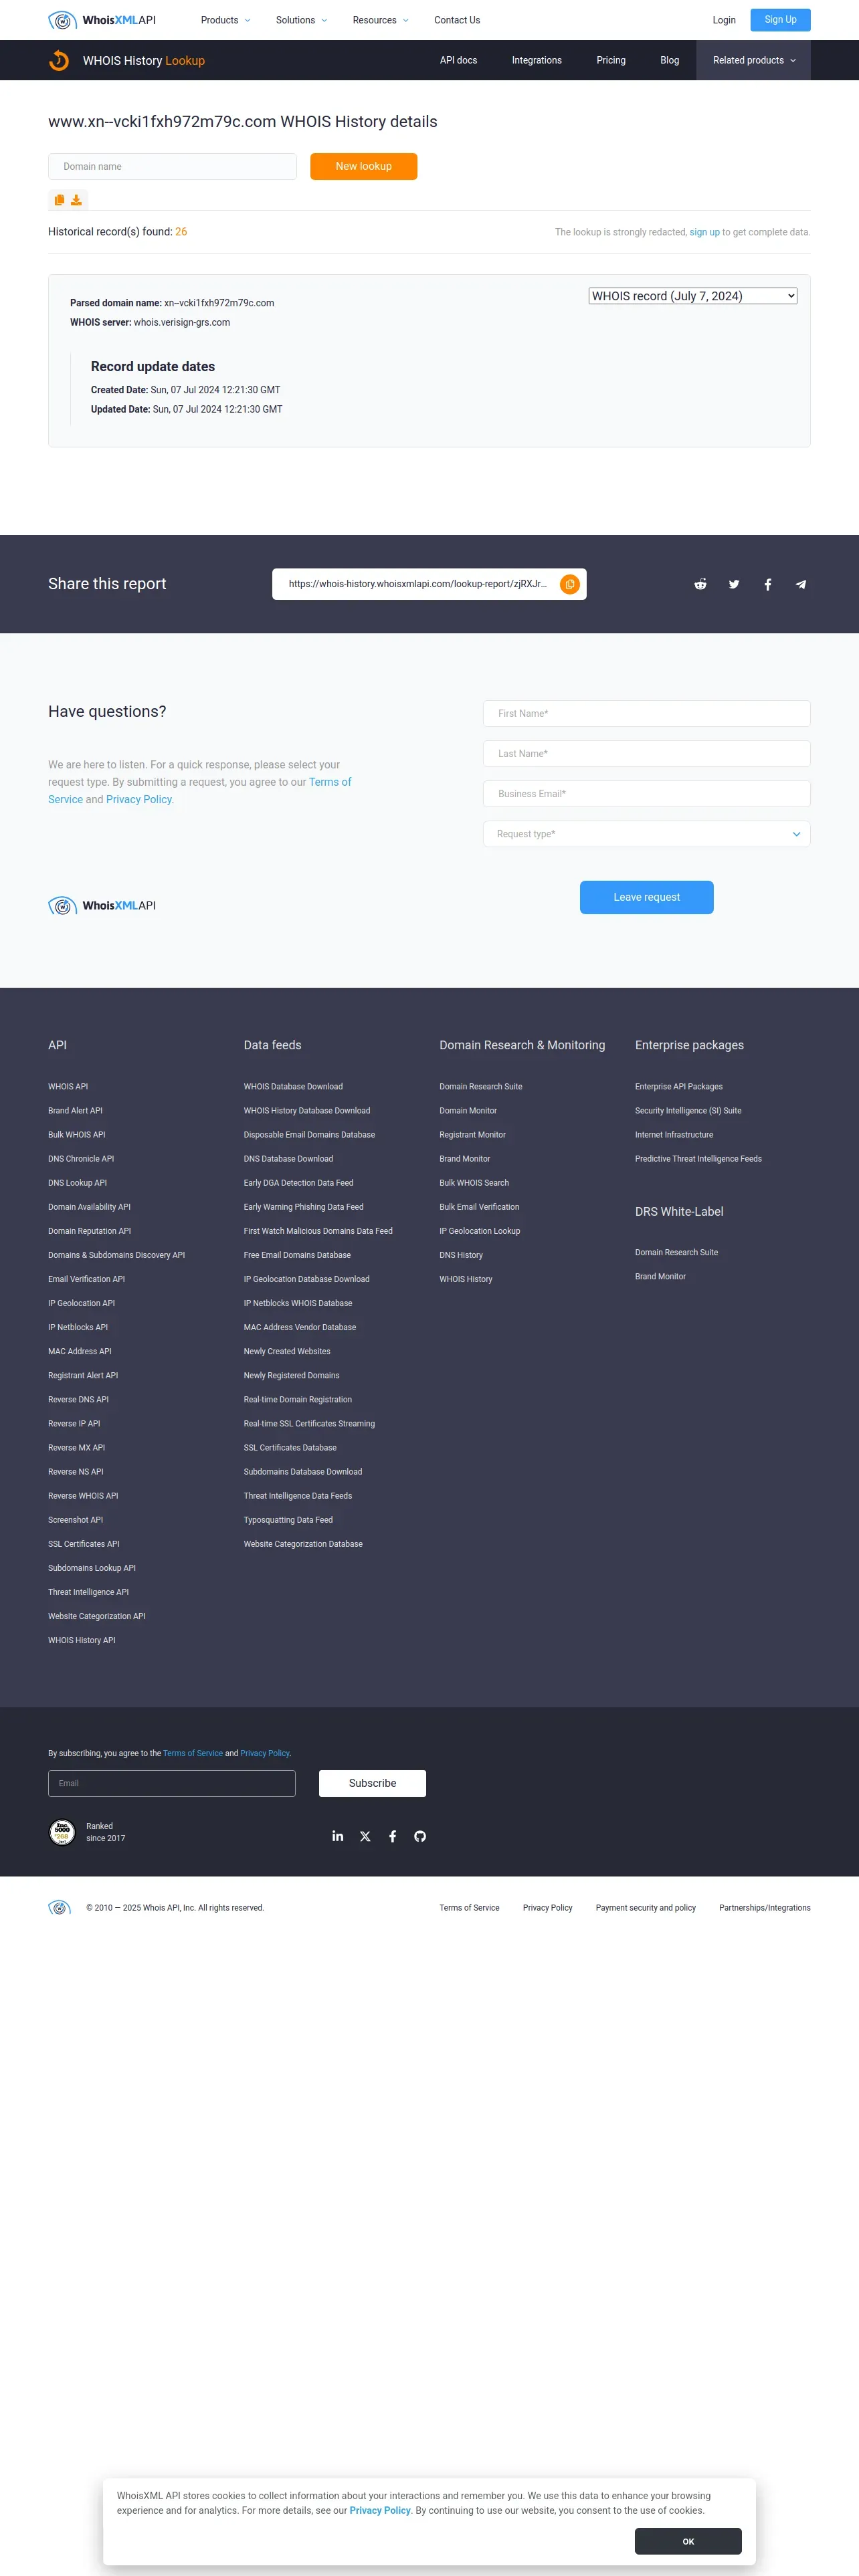This screenshot has width=859, height=2576.
Task: Open Privacy Policy in bottom footer
Action: tap(547, 1908)
